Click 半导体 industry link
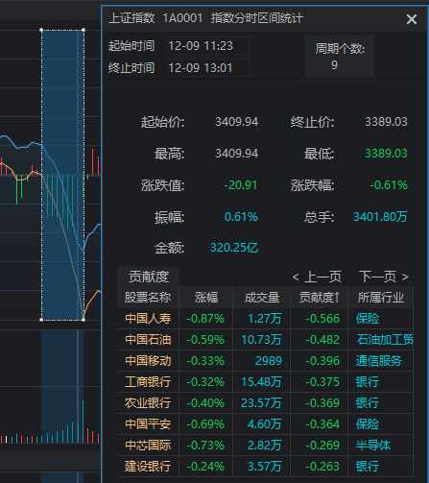This screenshot has width=429, height=483. click(373, 446)
